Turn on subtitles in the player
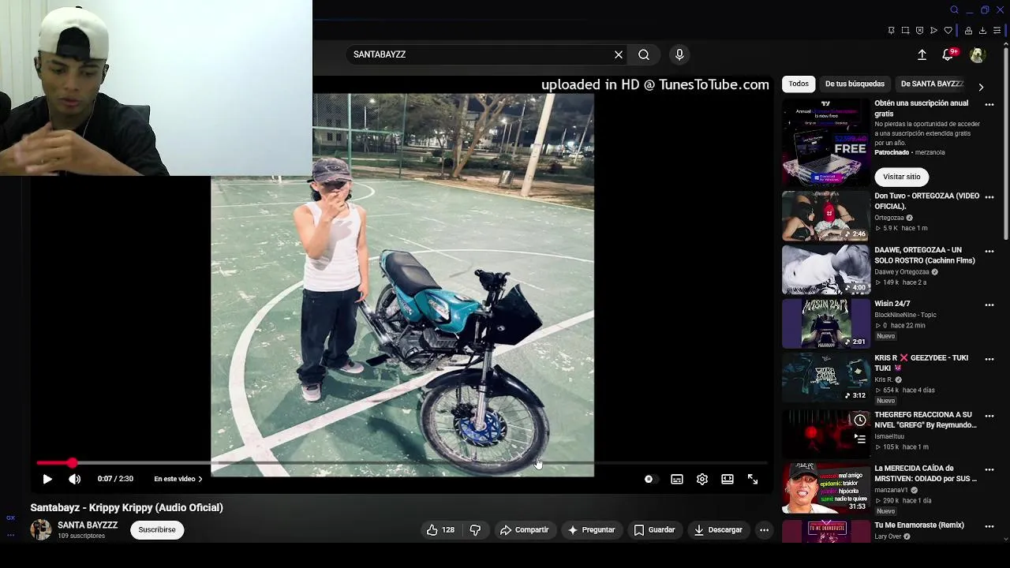The width and height of the screenshot is (1010, 568). pyautogui.click(x=677, y=479)
